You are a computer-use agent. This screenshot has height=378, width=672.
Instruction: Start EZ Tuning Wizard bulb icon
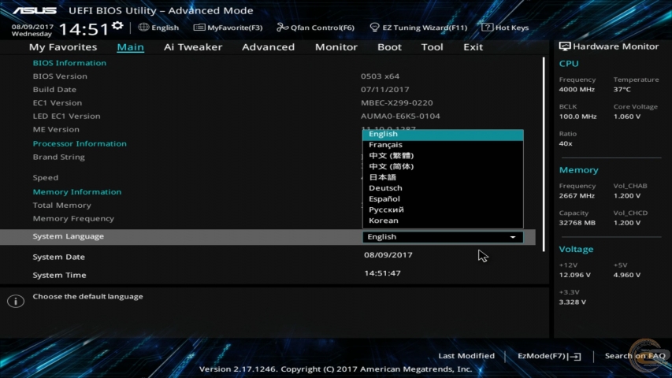(374, 28)
